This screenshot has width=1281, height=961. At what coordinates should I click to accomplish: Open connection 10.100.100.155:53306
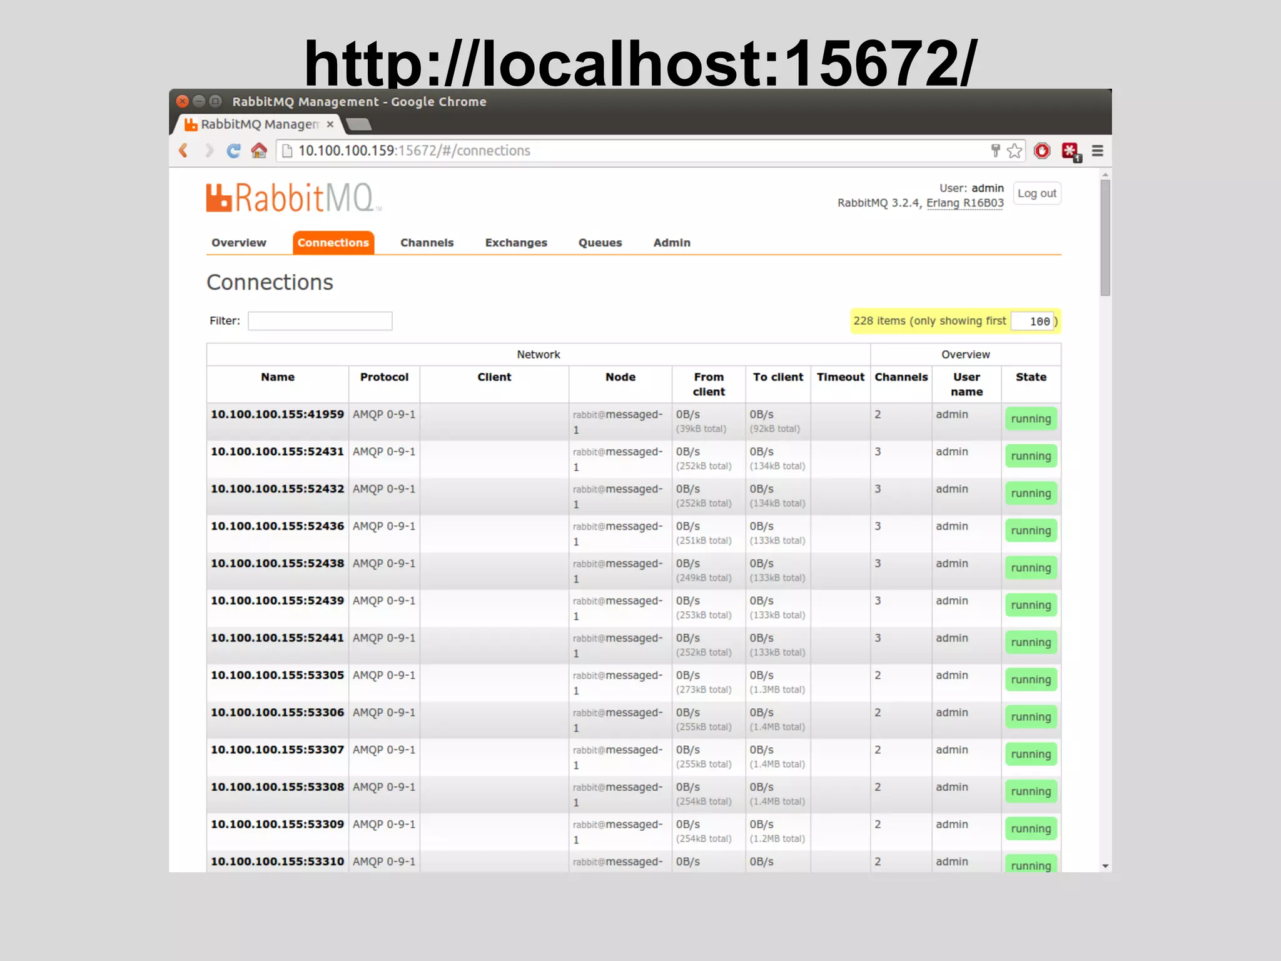coord(277,713)
